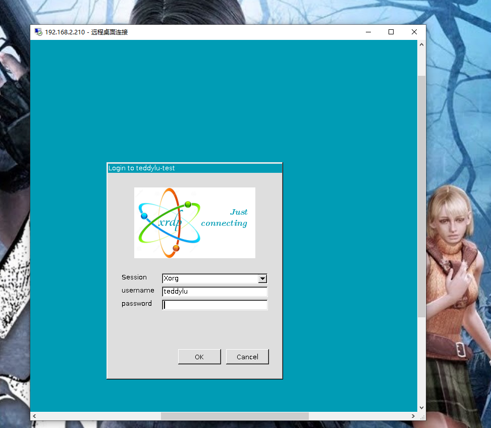Image resolution: width=491 pixels, height=428 pixels.
Task: Open the Session dropdown arrow
Action: pos(262,278)
